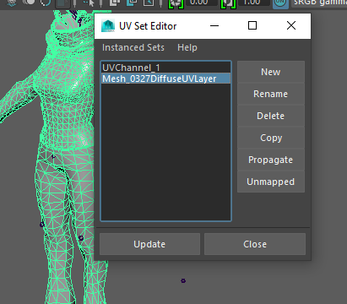347x304 pixels.
Task: Rename the selected UV set
Action: [x=271, y=94]
